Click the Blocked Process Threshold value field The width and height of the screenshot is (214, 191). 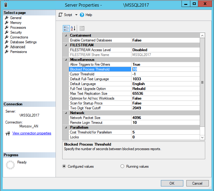pos(165,69)
